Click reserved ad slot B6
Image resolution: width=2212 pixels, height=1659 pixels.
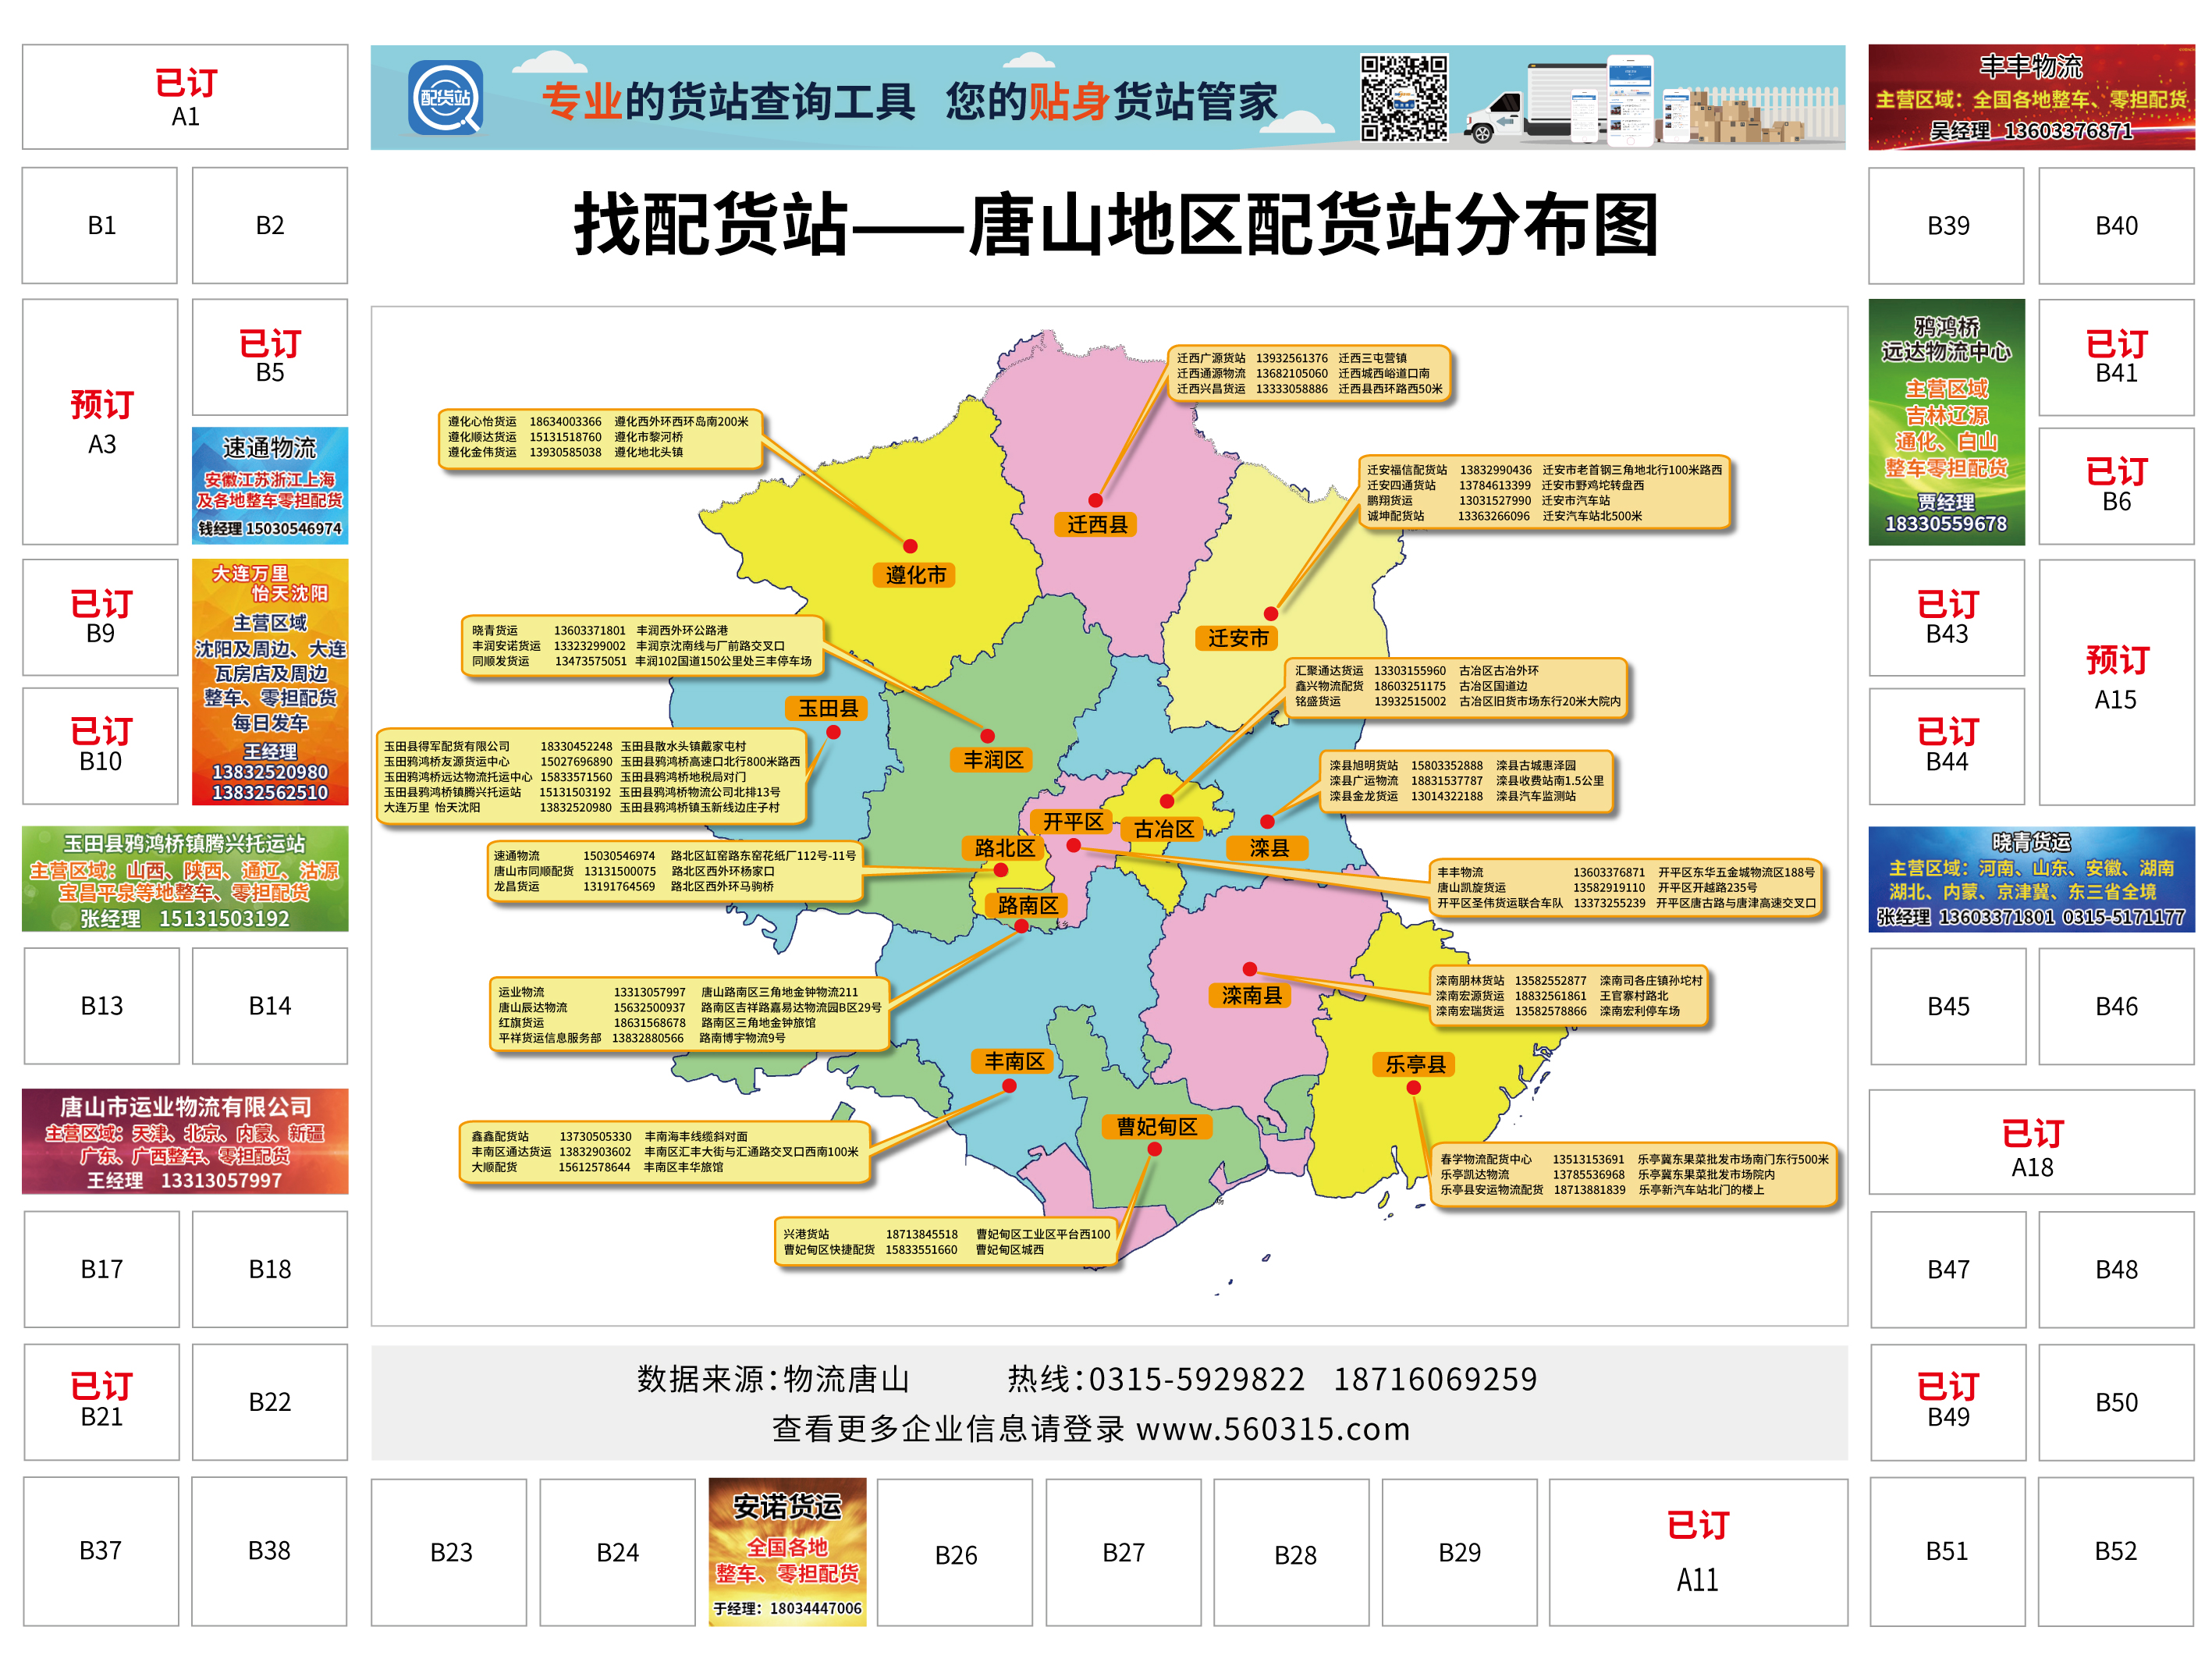pos(2117,486)
